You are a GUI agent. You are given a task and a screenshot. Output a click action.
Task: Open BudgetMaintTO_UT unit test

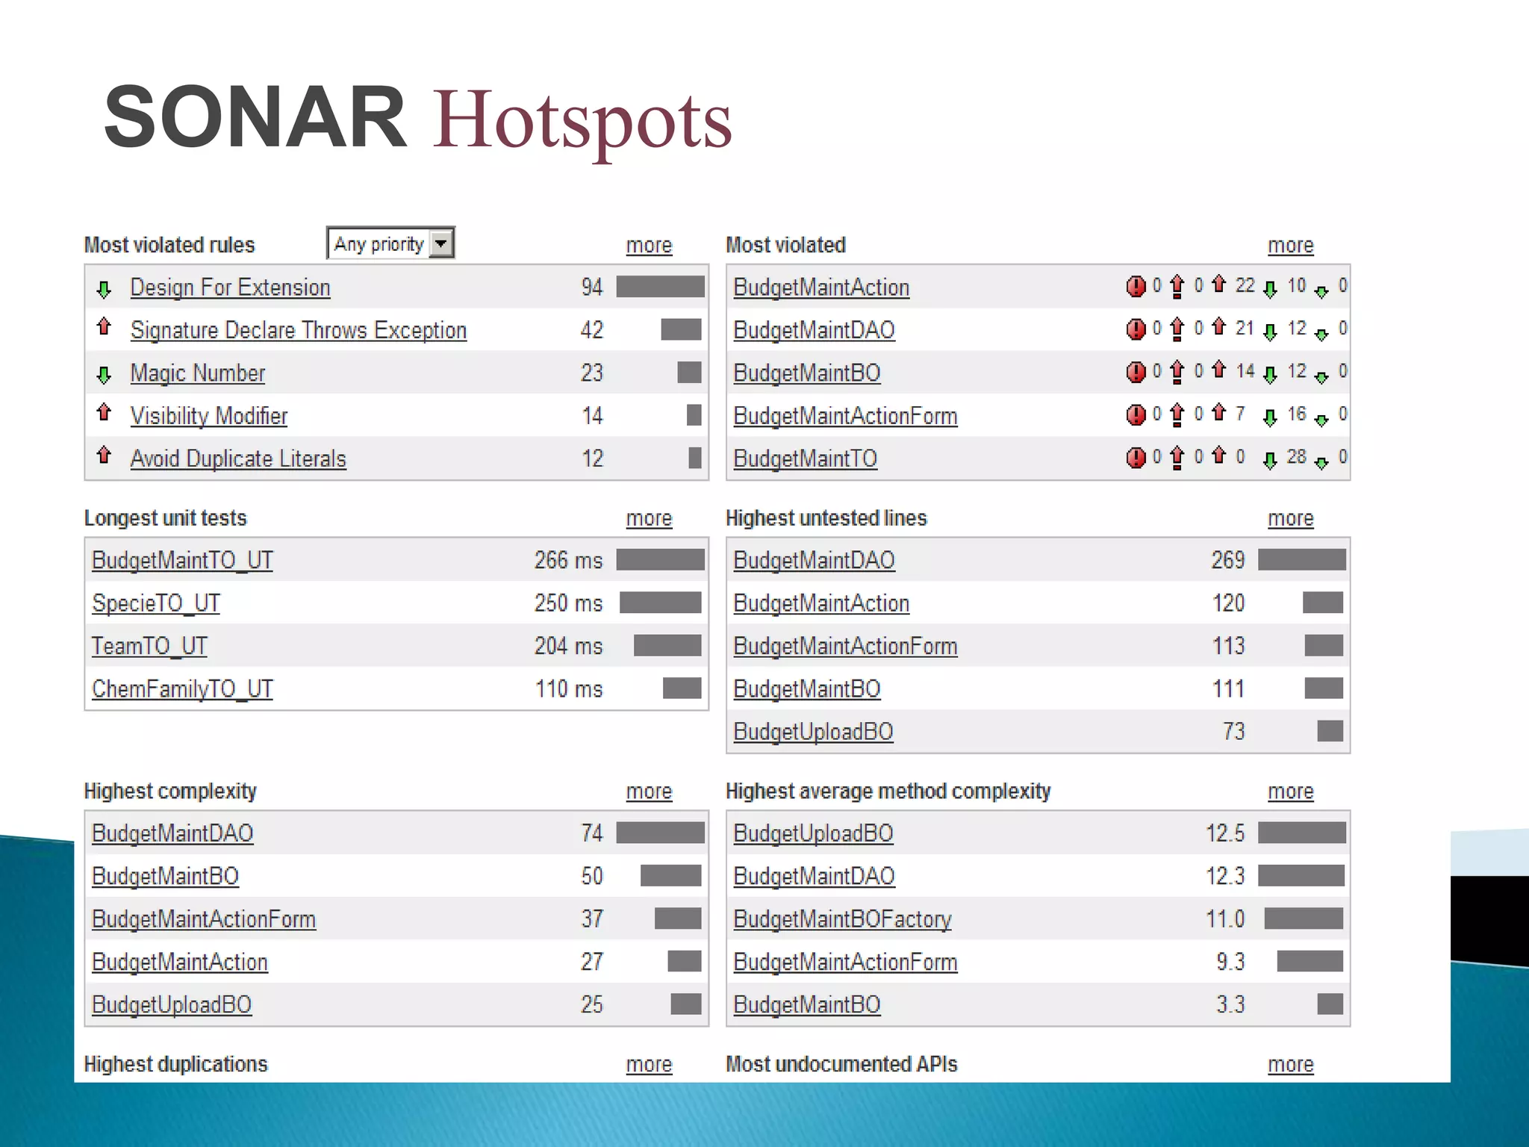click(182, 560)
